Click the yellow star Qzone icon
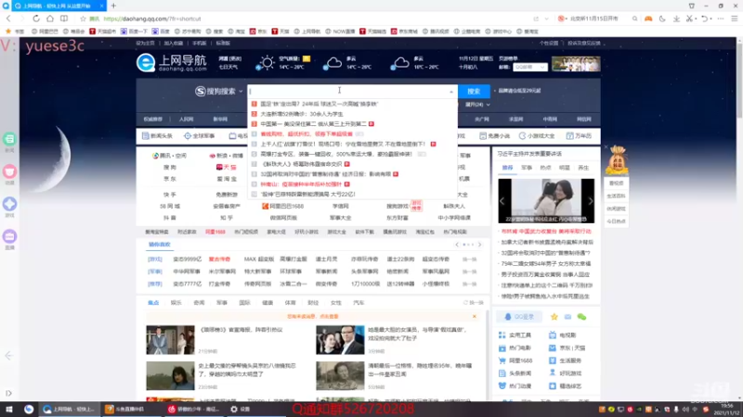 click(554, 317)
